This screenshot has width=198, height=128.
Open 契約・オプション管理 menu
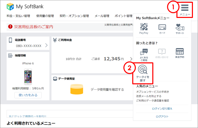[74, 16]
